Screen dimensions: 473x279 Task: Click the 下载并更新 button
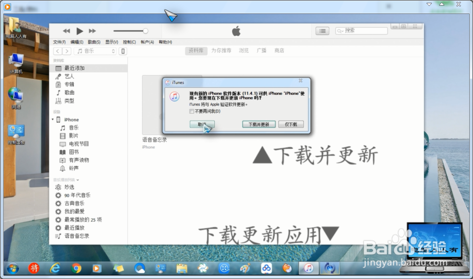[x=259, y=124]
